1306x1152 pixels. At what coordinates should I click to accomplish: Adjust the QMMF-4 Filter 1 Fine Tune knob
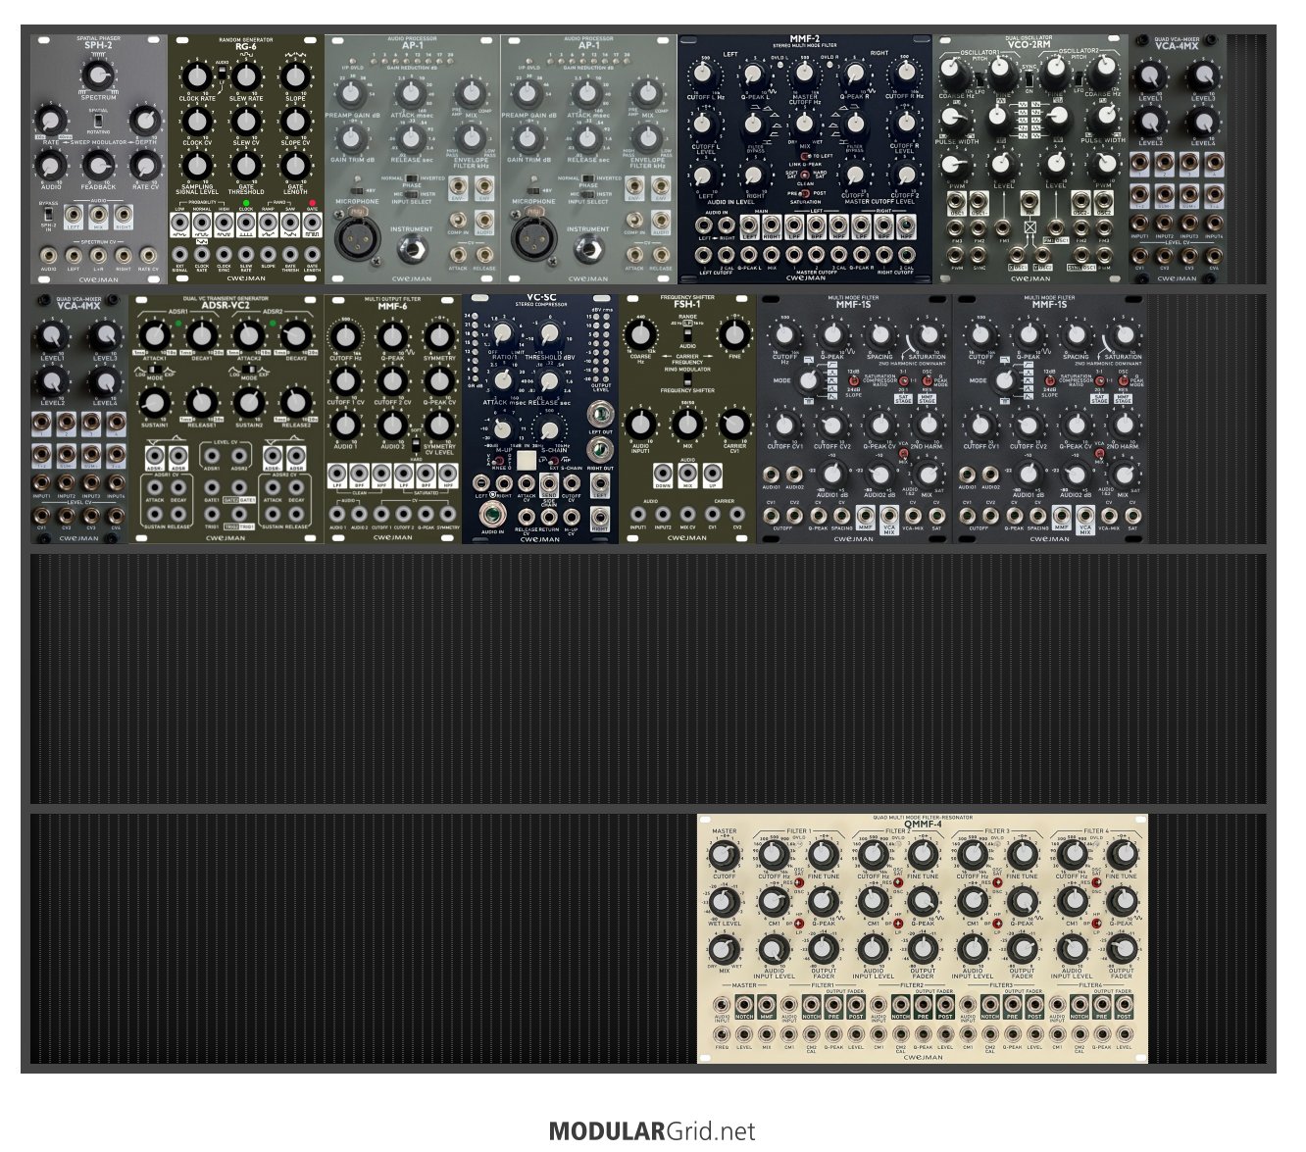coord(824,854)
